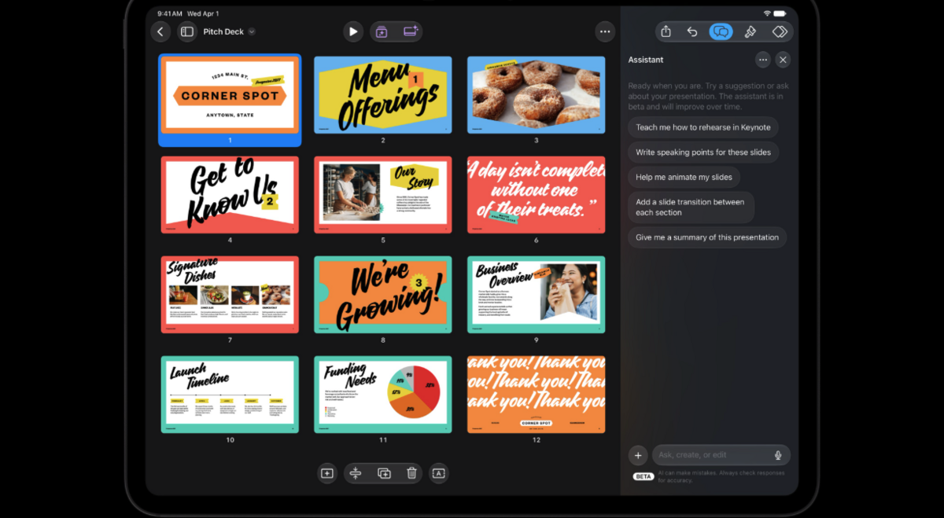This screenshot has width=944, height=518.
Task: Toggle the Assistant chat panel
Action: [x=721, y=31]
